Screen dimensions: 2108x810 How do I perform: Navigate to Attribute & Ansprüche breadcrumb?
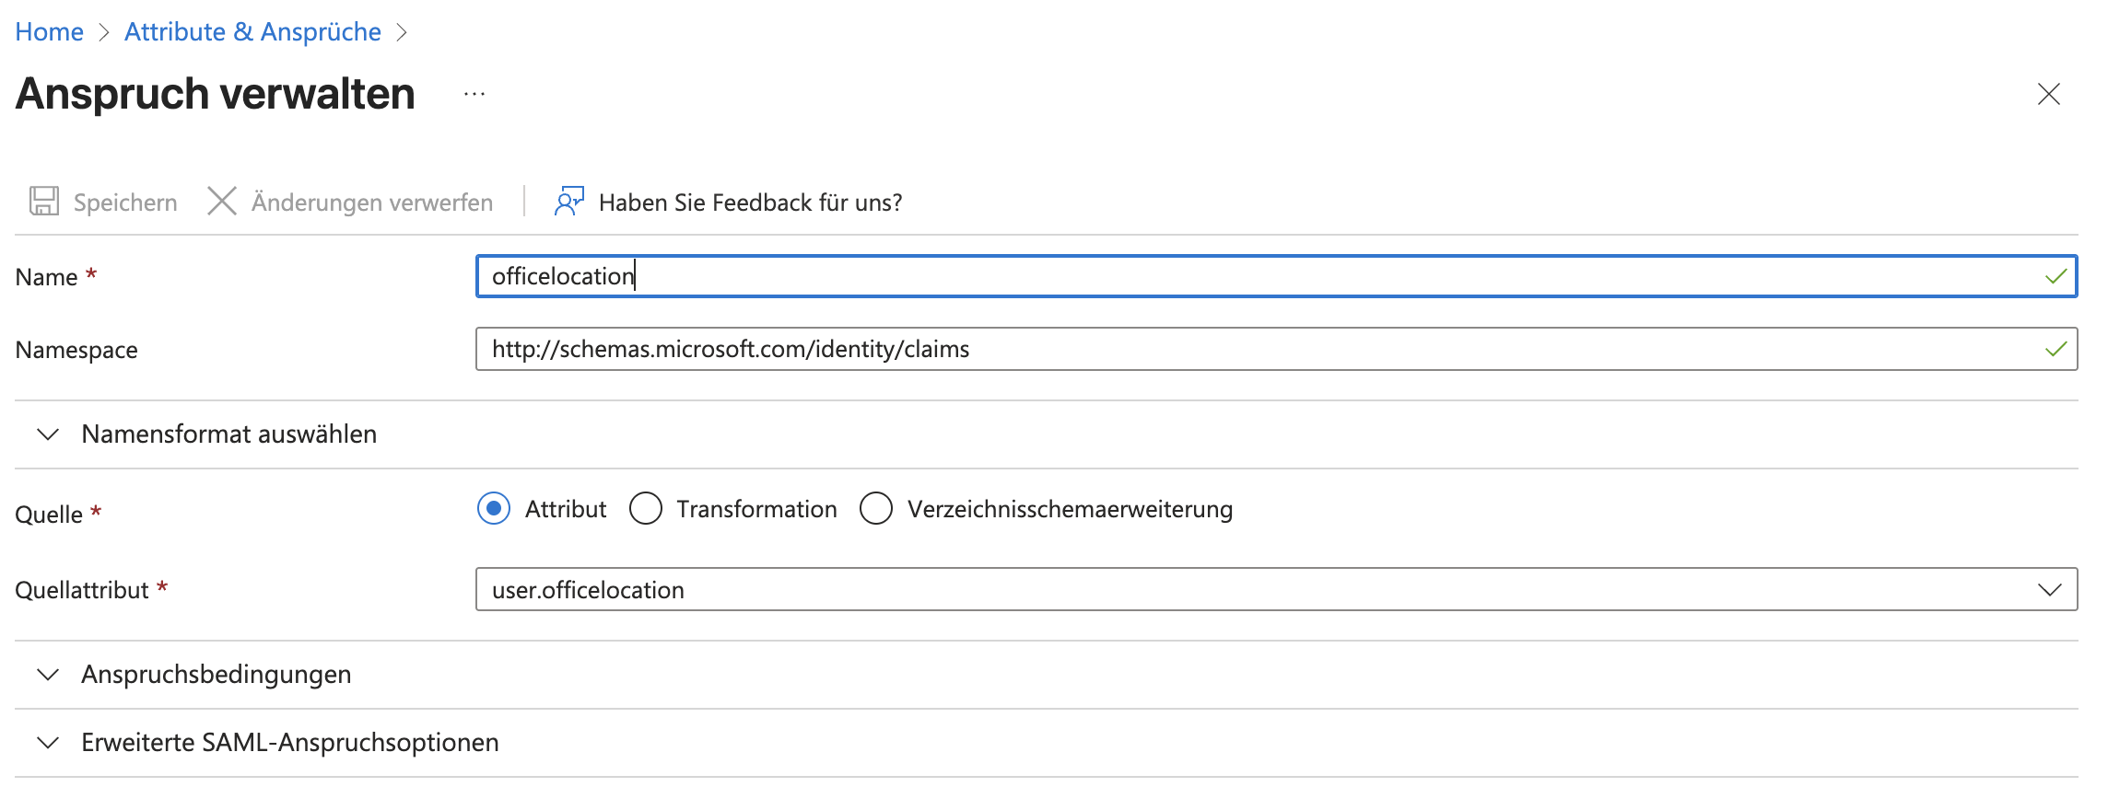252,31
